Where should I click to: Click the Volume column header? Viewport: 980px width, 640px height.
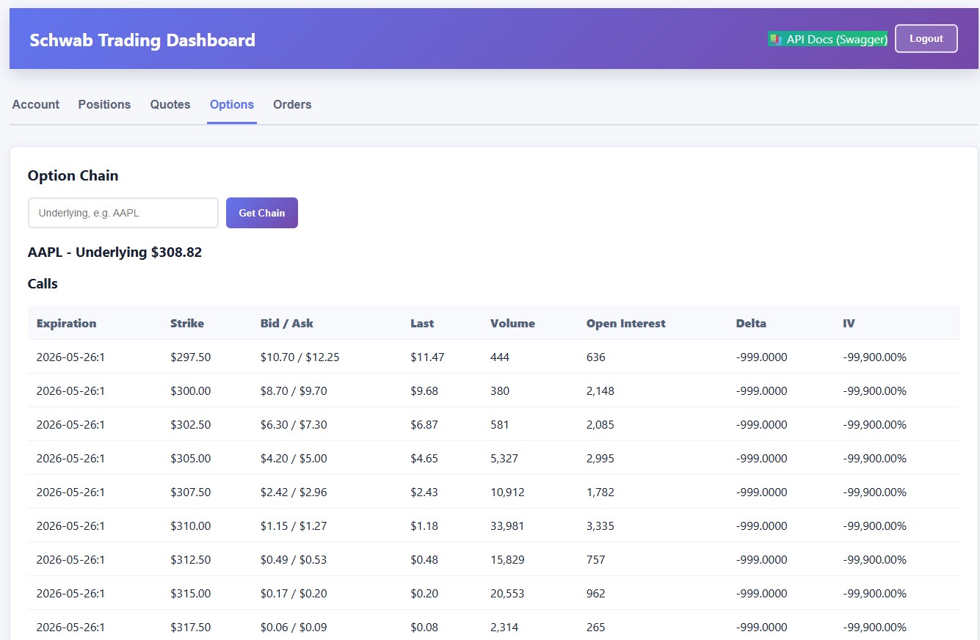pos(512,323)
